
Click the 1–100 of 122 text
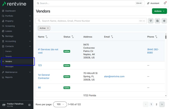[x=74, y=104]
